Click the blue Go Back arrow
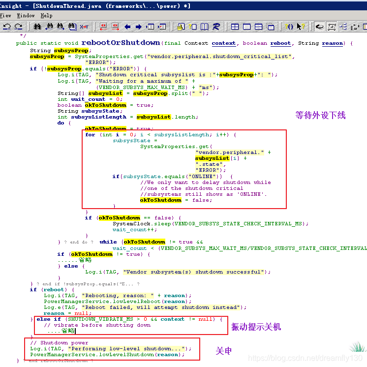 coord(127,27)
